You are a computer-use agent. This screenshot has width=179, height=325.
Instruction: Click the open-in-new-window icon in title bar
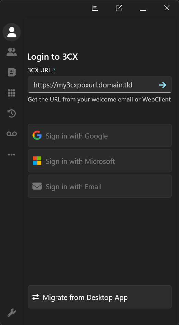(119, 8)
